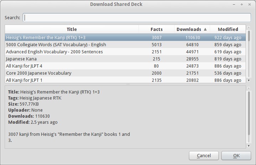The width and height of the screenshot is (256, 165).
Task: Click deck list scrollbar down arrow
Action: point(249,80)
